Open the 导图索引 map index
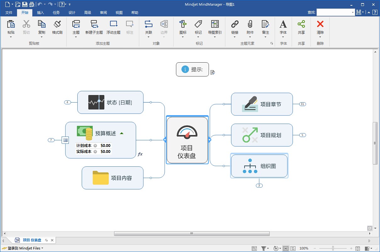 click(215, 28)
